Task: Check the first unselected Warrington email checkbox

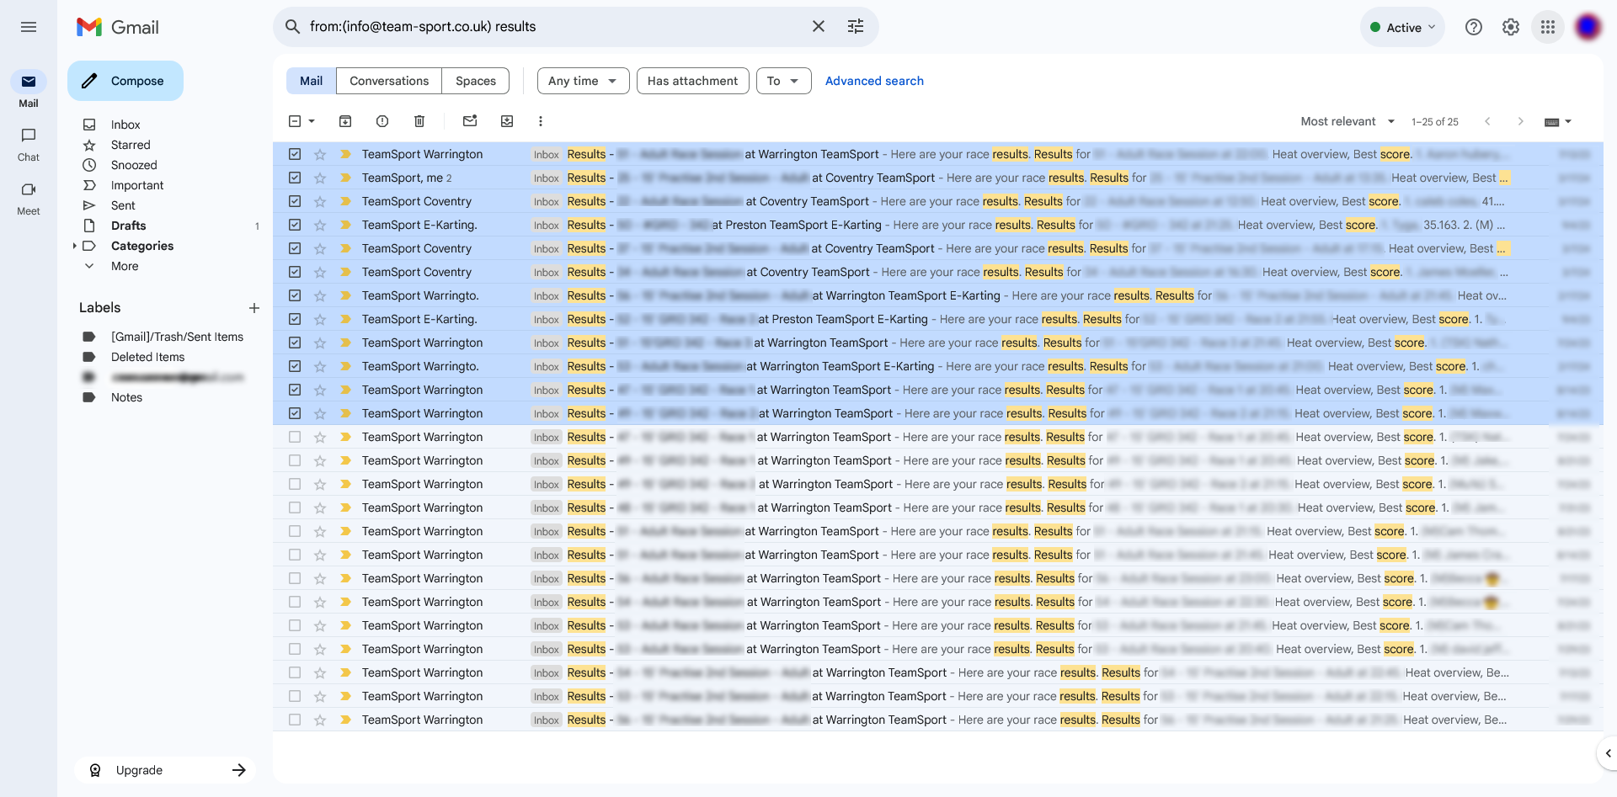Action: (295, 437)
